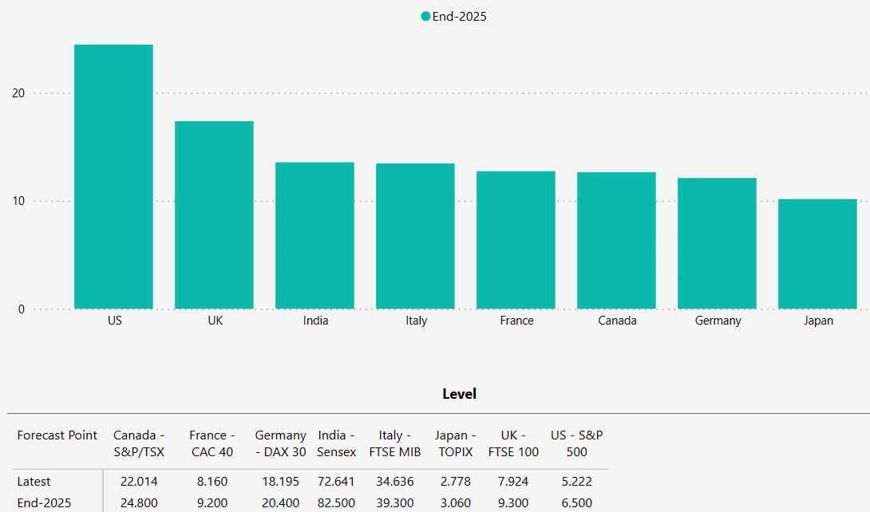
Task: Click the End-2025 row header in table
Action: coord(44,503)
